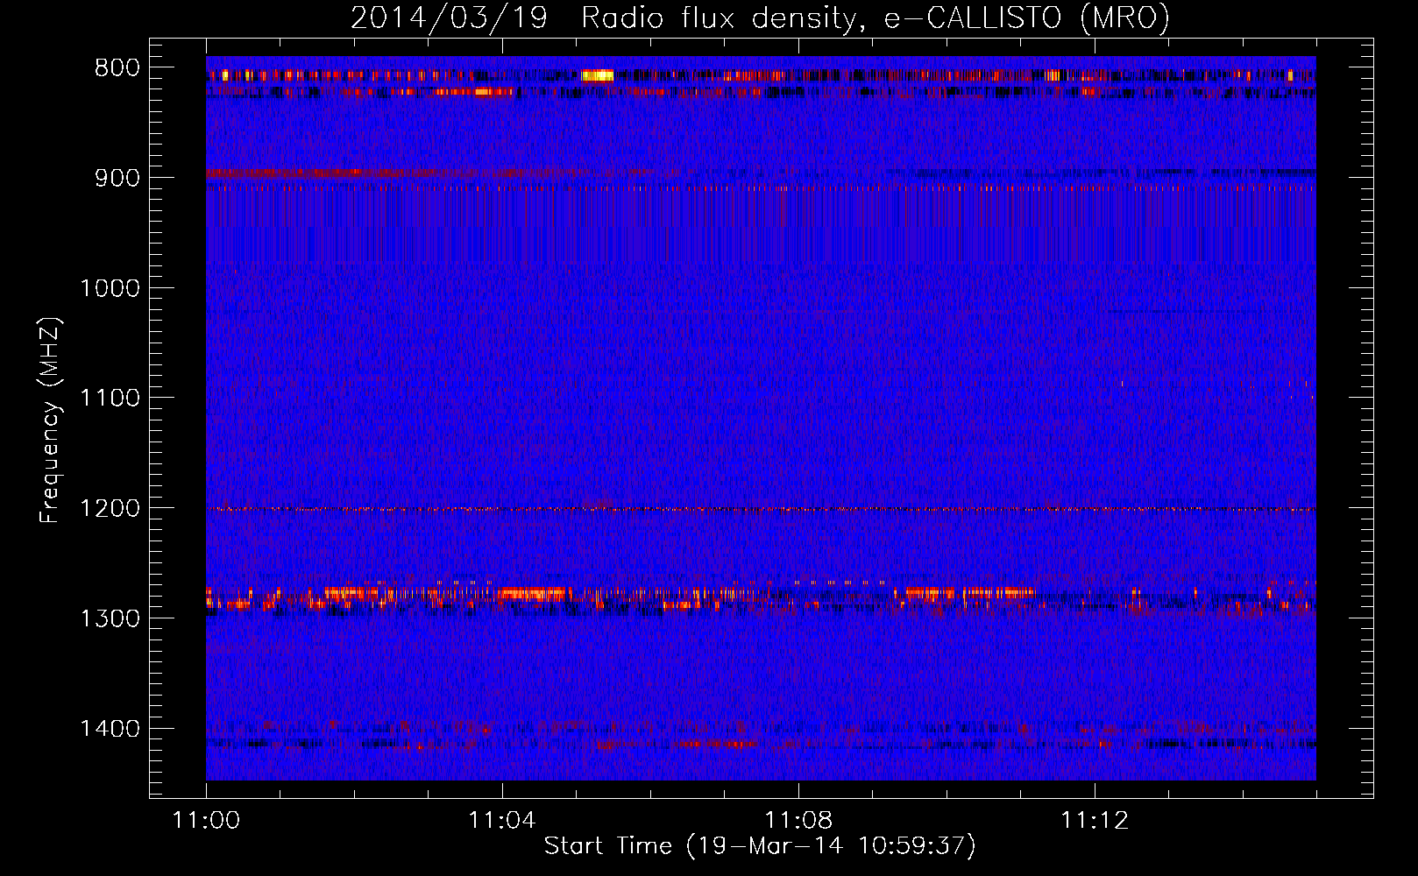
Task: Click the 11:04 time axis label
Action: pyautogui.click(x=501, y=821)
